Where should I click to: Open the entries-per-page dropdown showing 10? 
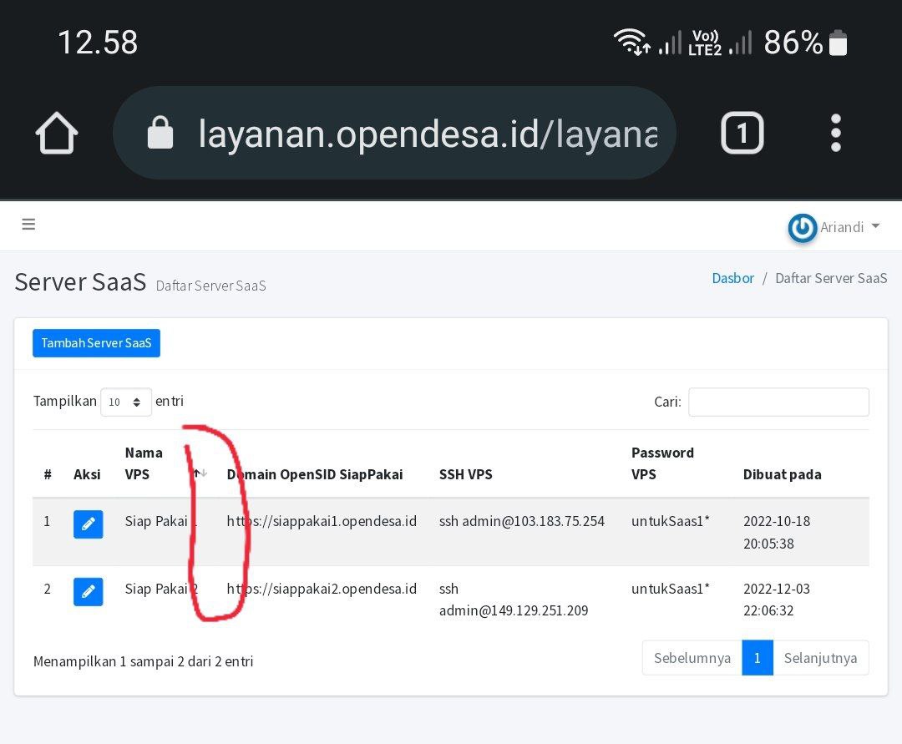[125, 402]
